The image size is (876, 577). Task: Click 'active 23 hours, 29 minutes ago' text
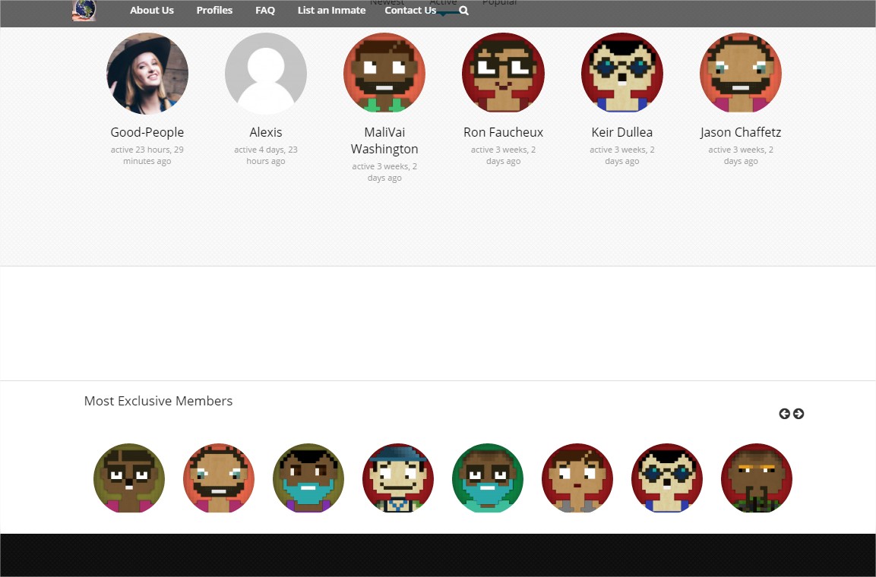pos(147,155)
